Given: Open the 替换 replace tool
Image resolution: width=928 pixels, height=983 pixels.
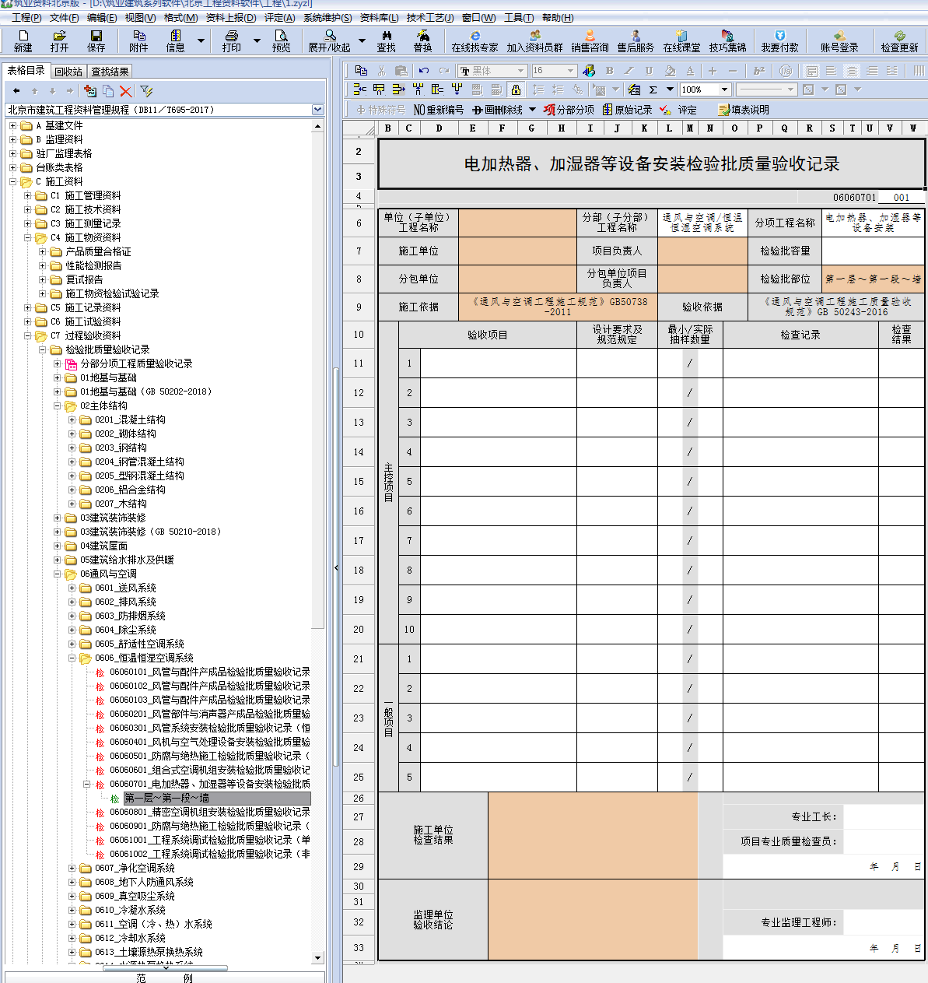Looking at the screenshot, I should 423,40.
